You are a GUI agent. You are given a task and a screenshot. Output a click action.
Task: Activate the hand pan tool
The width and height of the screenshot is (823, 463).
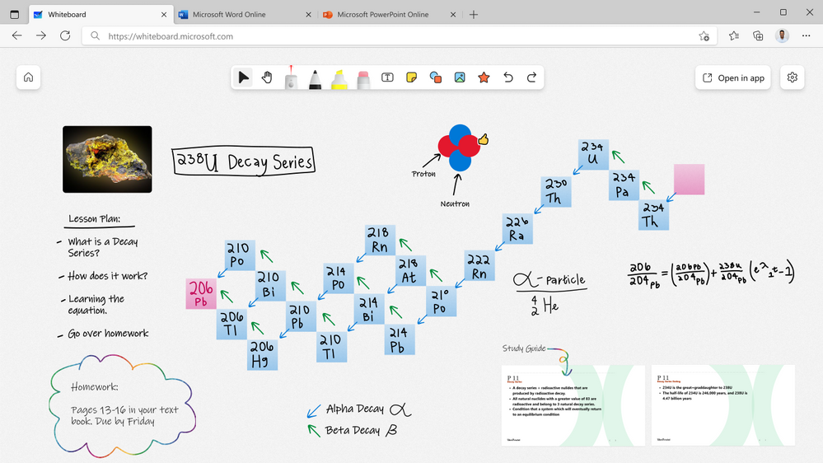267,77
